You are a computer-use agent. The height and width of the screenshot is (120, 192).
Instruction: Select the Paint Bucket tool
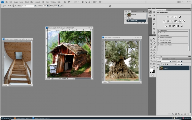click(x=154, y=52)
